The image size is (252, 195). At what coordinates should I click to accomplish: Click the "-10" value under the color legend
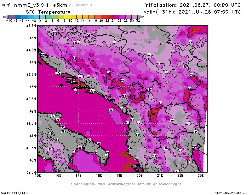coord(9,21)
